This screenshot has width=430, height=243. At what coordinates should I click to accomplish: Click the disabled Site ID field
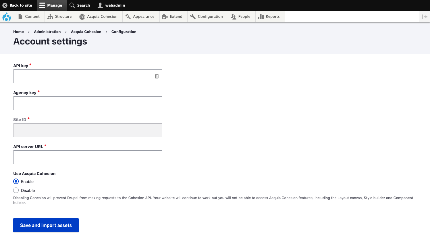(x=88, y=130)
